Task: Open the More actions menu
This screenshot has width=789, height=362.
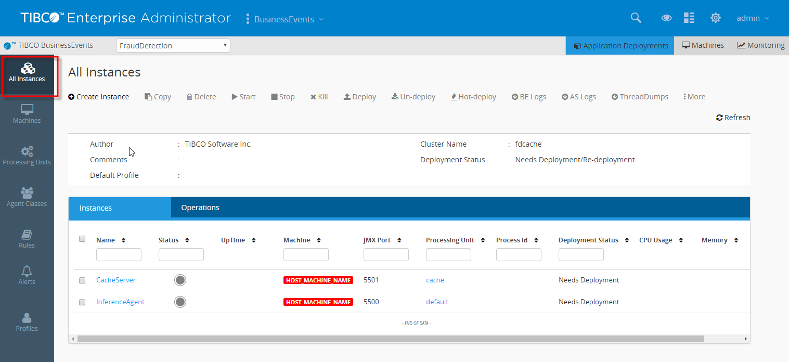Action: (x=694, y=97)
